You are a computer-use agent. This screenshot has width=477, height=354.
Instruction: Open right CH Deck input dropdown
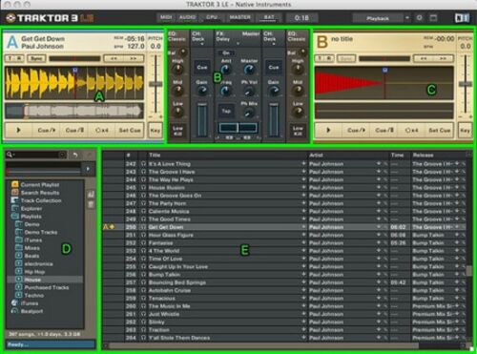tap(274, 44)
